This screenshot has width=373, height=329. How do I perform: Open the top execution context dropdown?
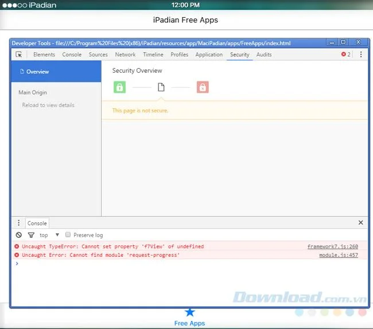point(49,235)
